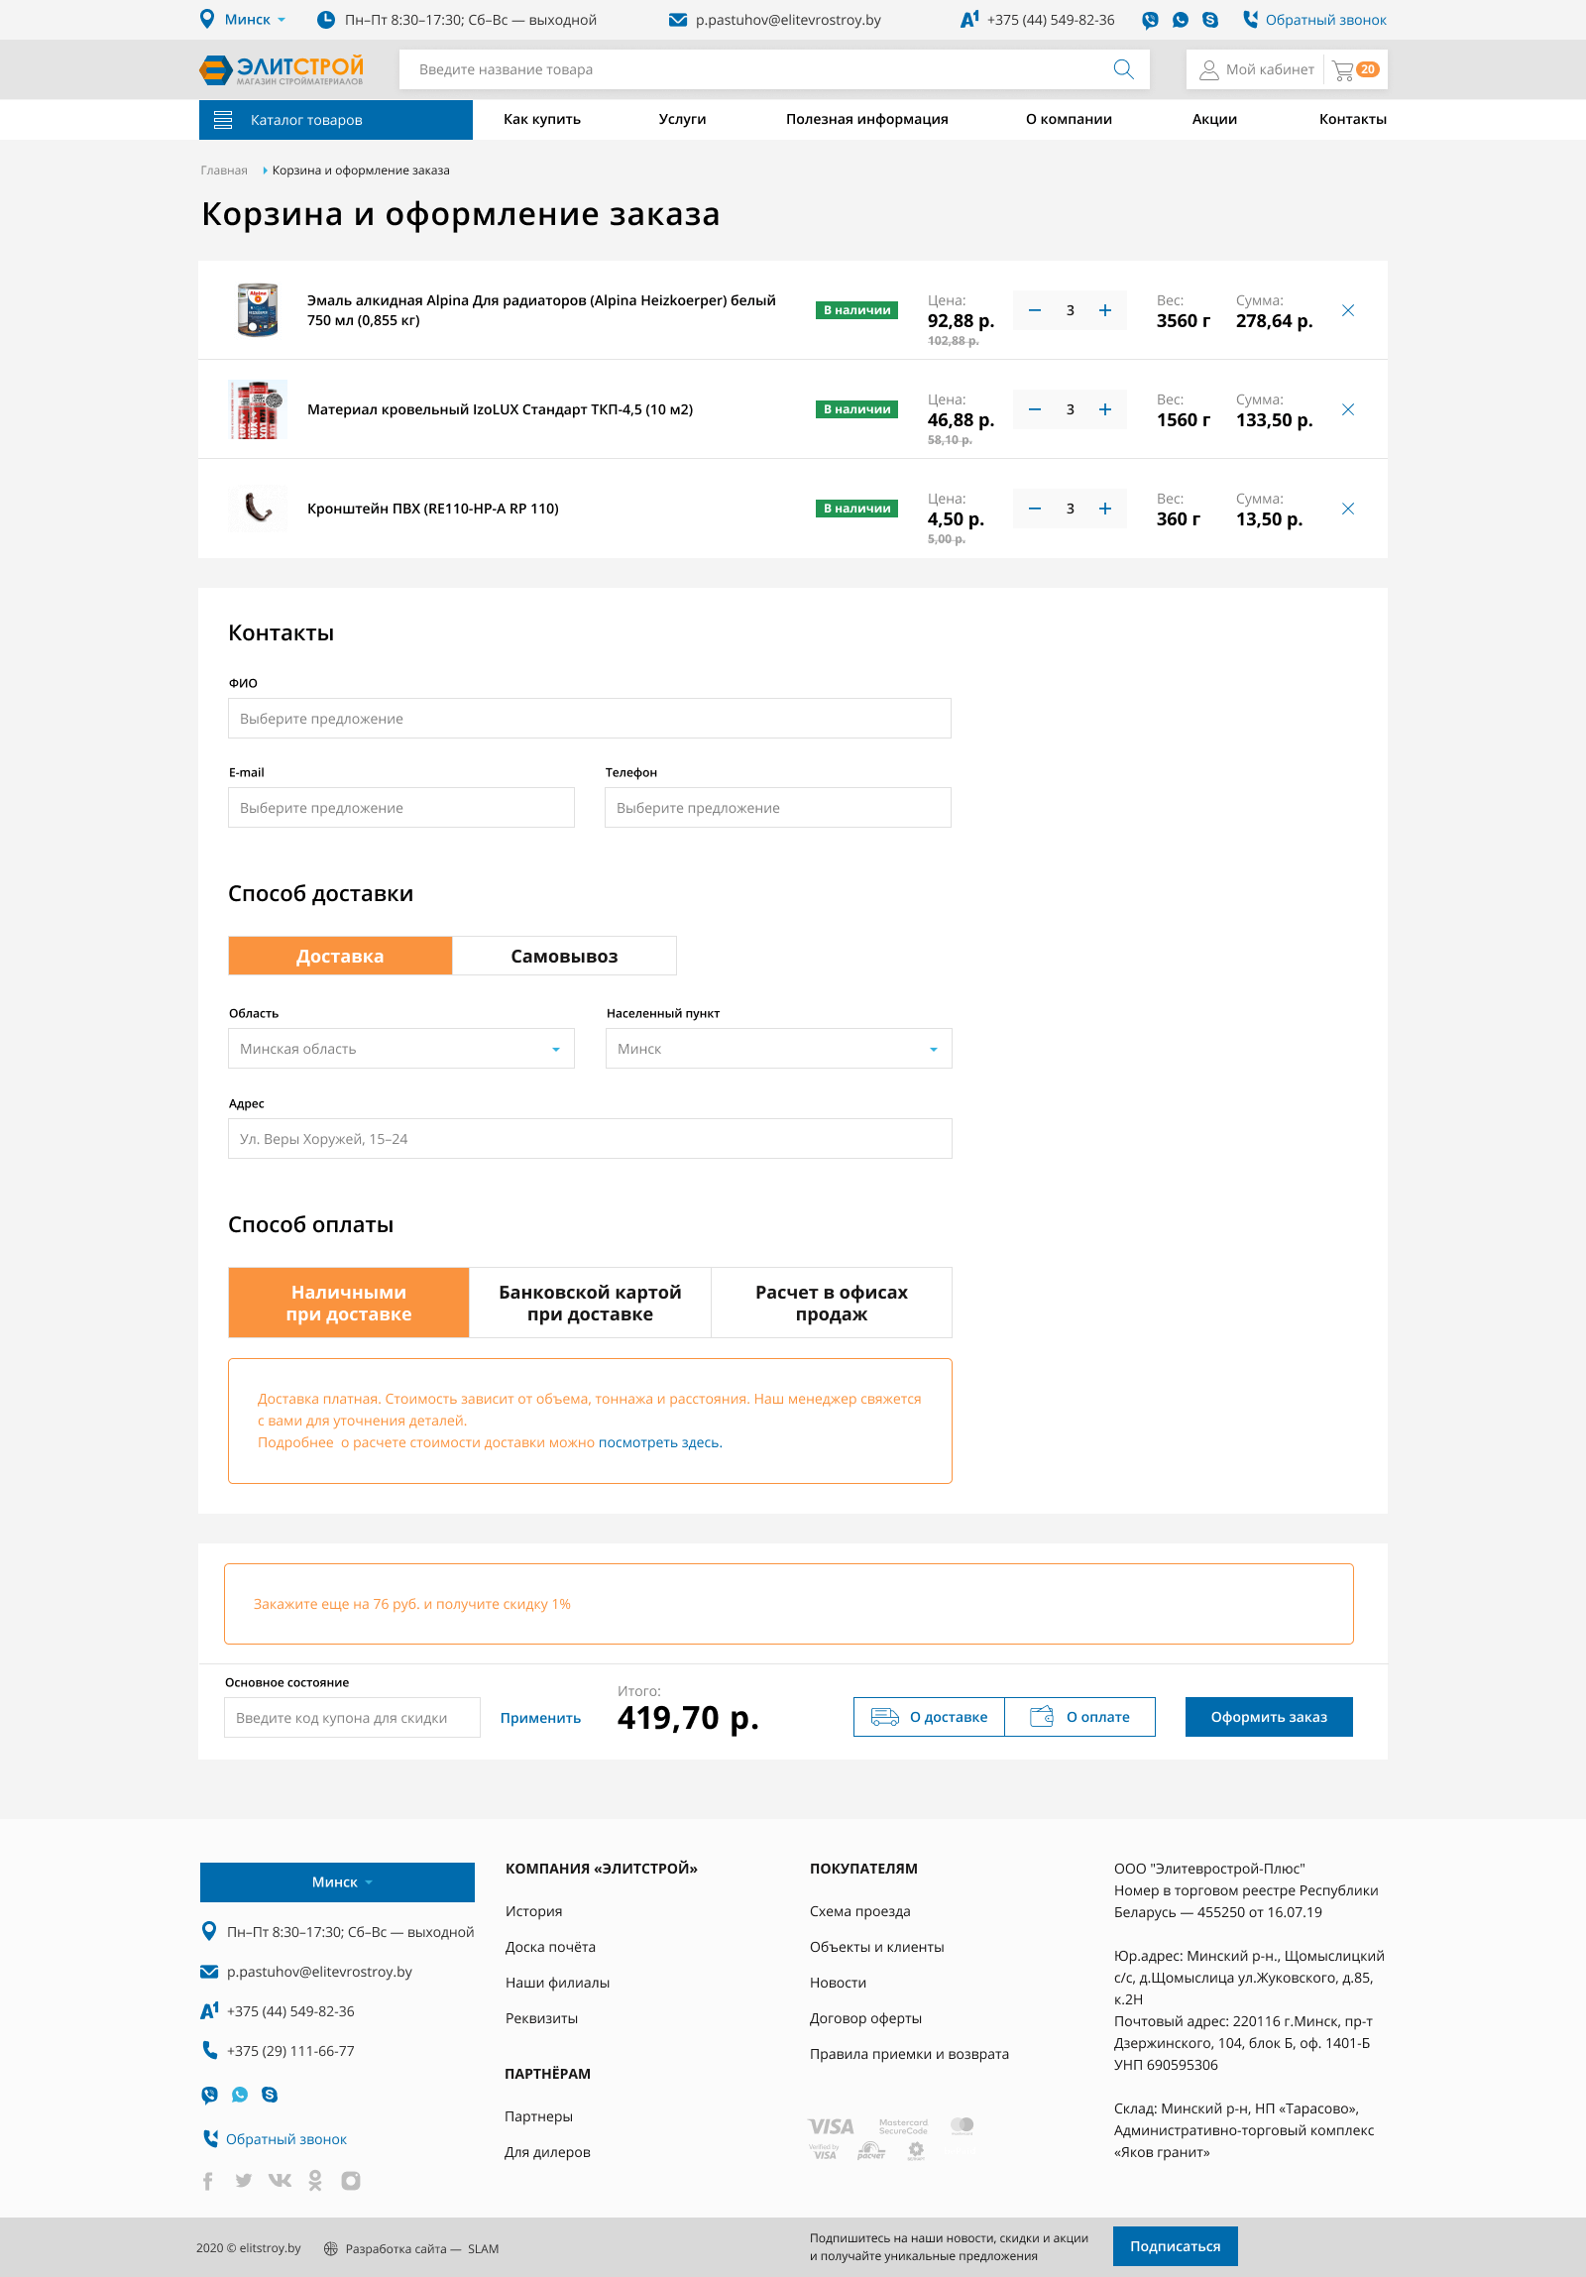This screenshot has height=2277, width=1586.
Task: Choose Банковской картой при доставке payment
Action: pyautogui.click(x=589, y=1303)
